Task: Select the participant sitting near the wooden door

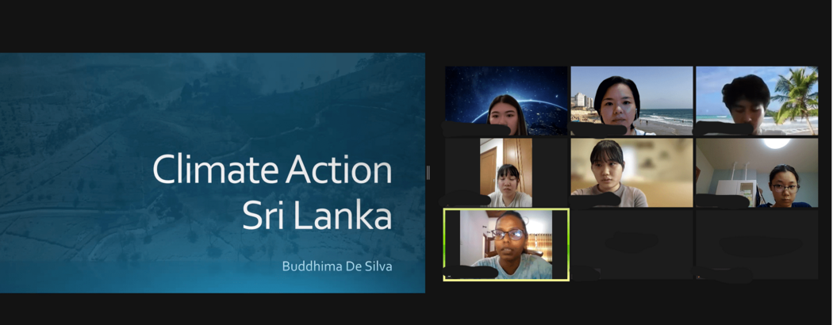Action: (506, 173)
